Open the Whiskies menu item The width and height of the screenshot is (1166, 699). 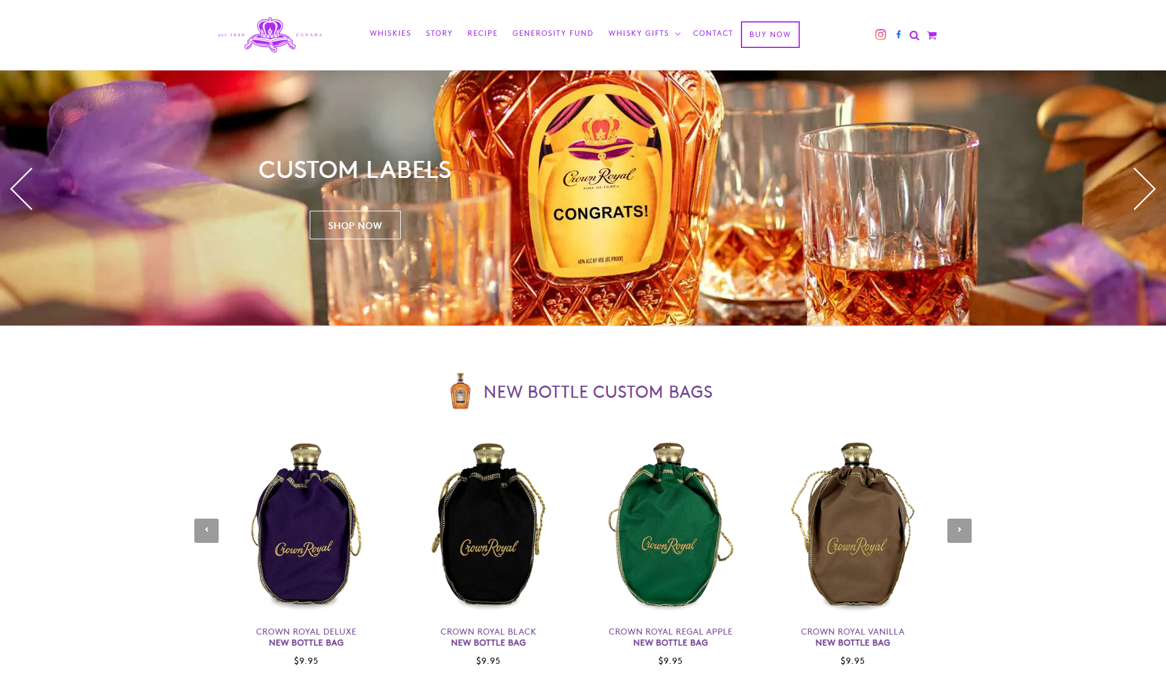tap(390, 33)
